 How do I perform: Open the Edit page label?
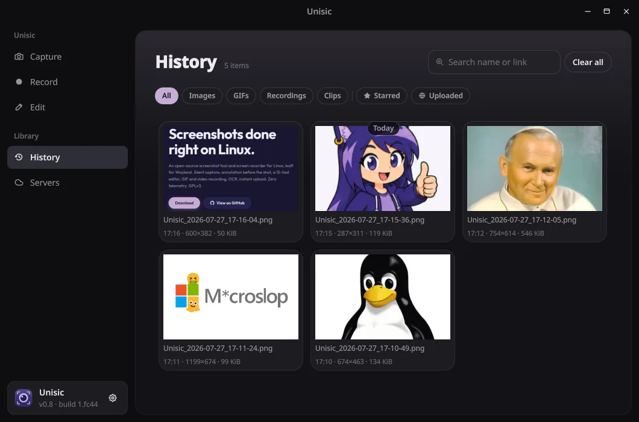click(x=37, y=107)
